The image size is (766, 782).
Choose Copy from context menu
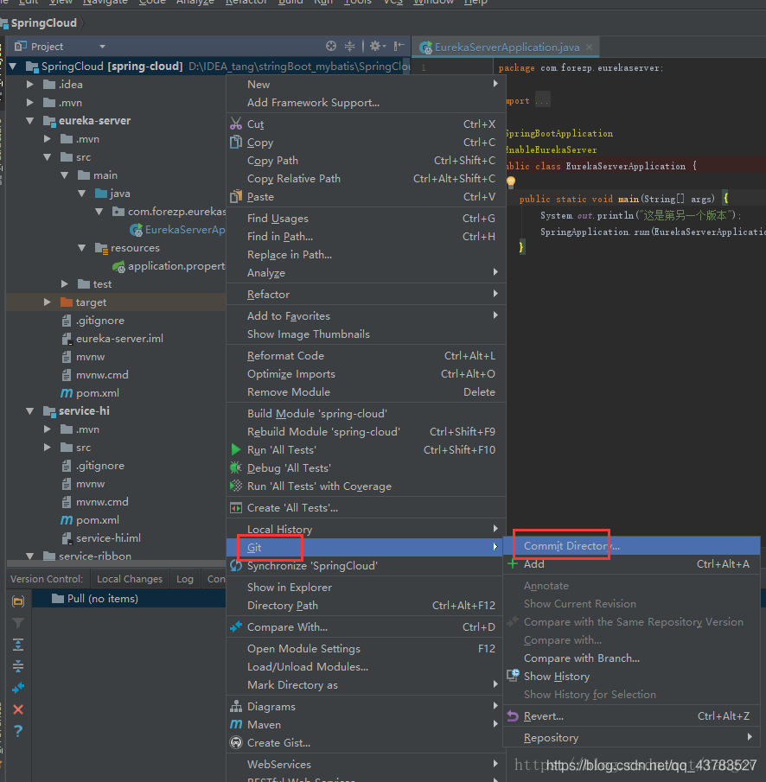[366, 142]
